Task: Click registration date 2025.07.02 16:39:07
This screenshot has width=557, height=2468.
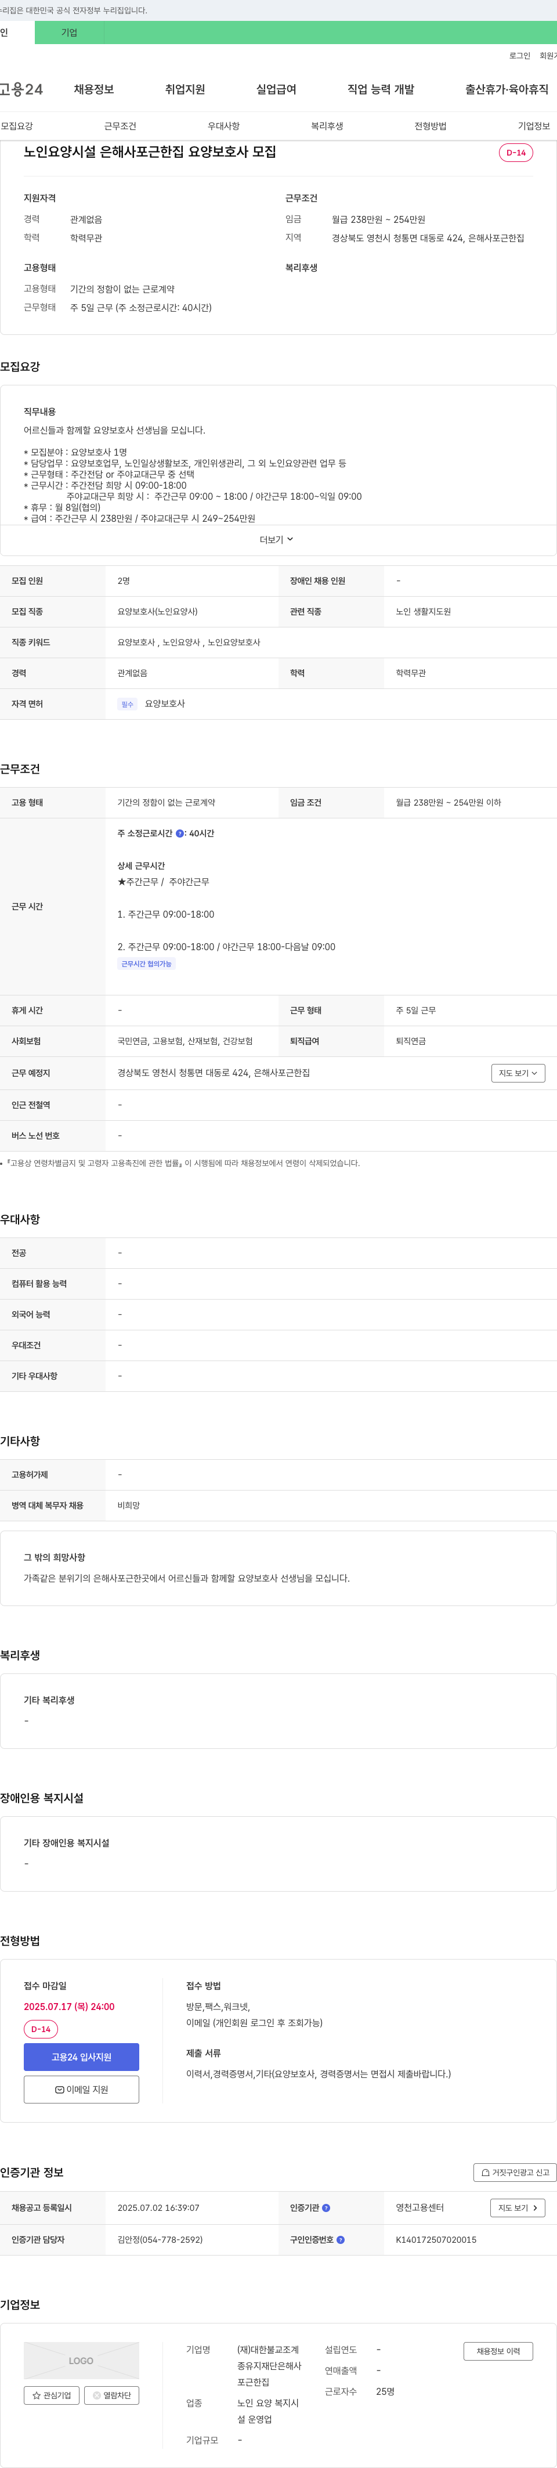Action: tap(158, 2207)
